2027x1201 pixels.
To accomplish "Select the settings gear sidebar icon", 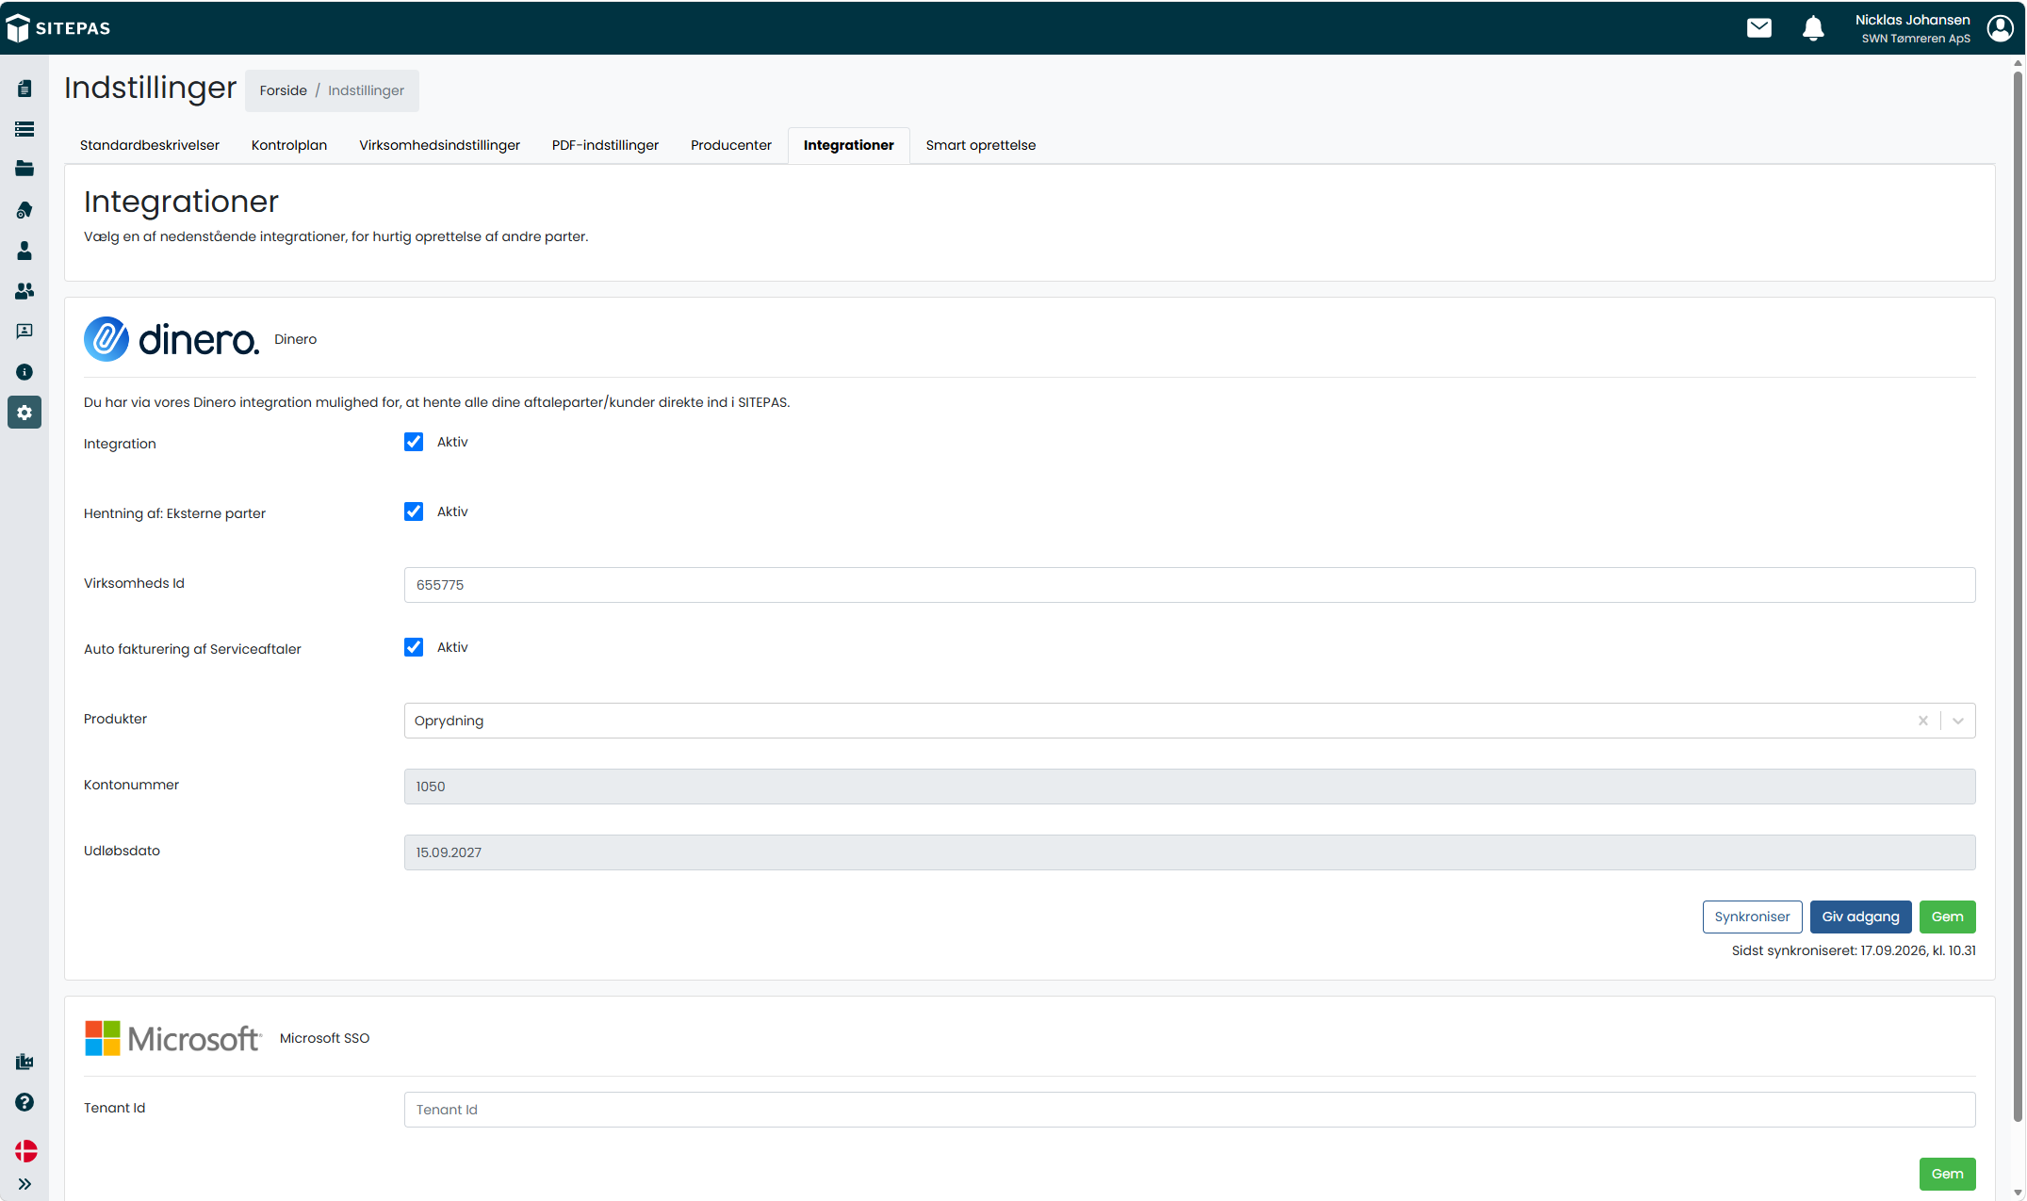I will 25,413.
